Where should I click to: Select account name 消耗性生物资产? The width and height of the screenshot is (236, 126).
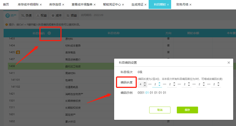click(x=74, y=94)
